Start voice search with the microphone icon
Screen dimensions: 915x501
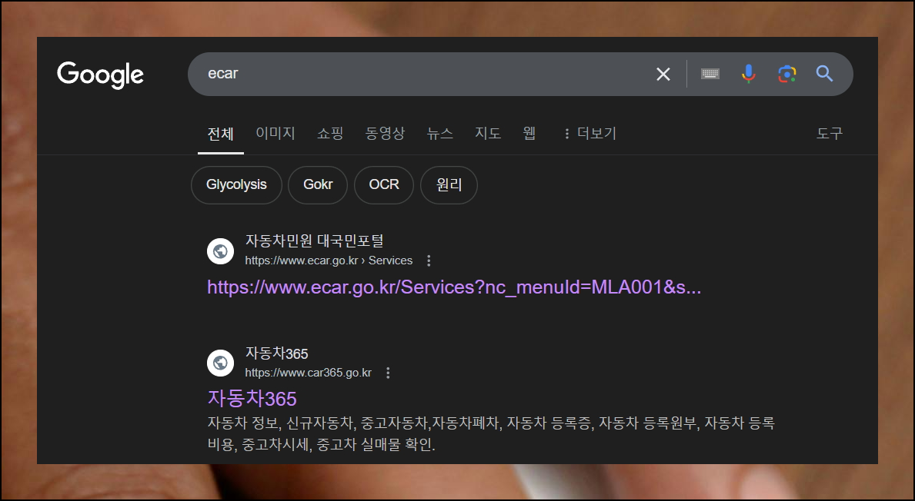coord(748,74)
